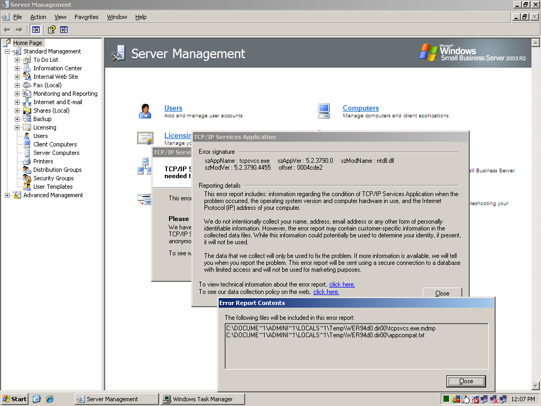
Task: Click Close in the TCP/IP Services Application dialog
Action: (x=442, y=292)
